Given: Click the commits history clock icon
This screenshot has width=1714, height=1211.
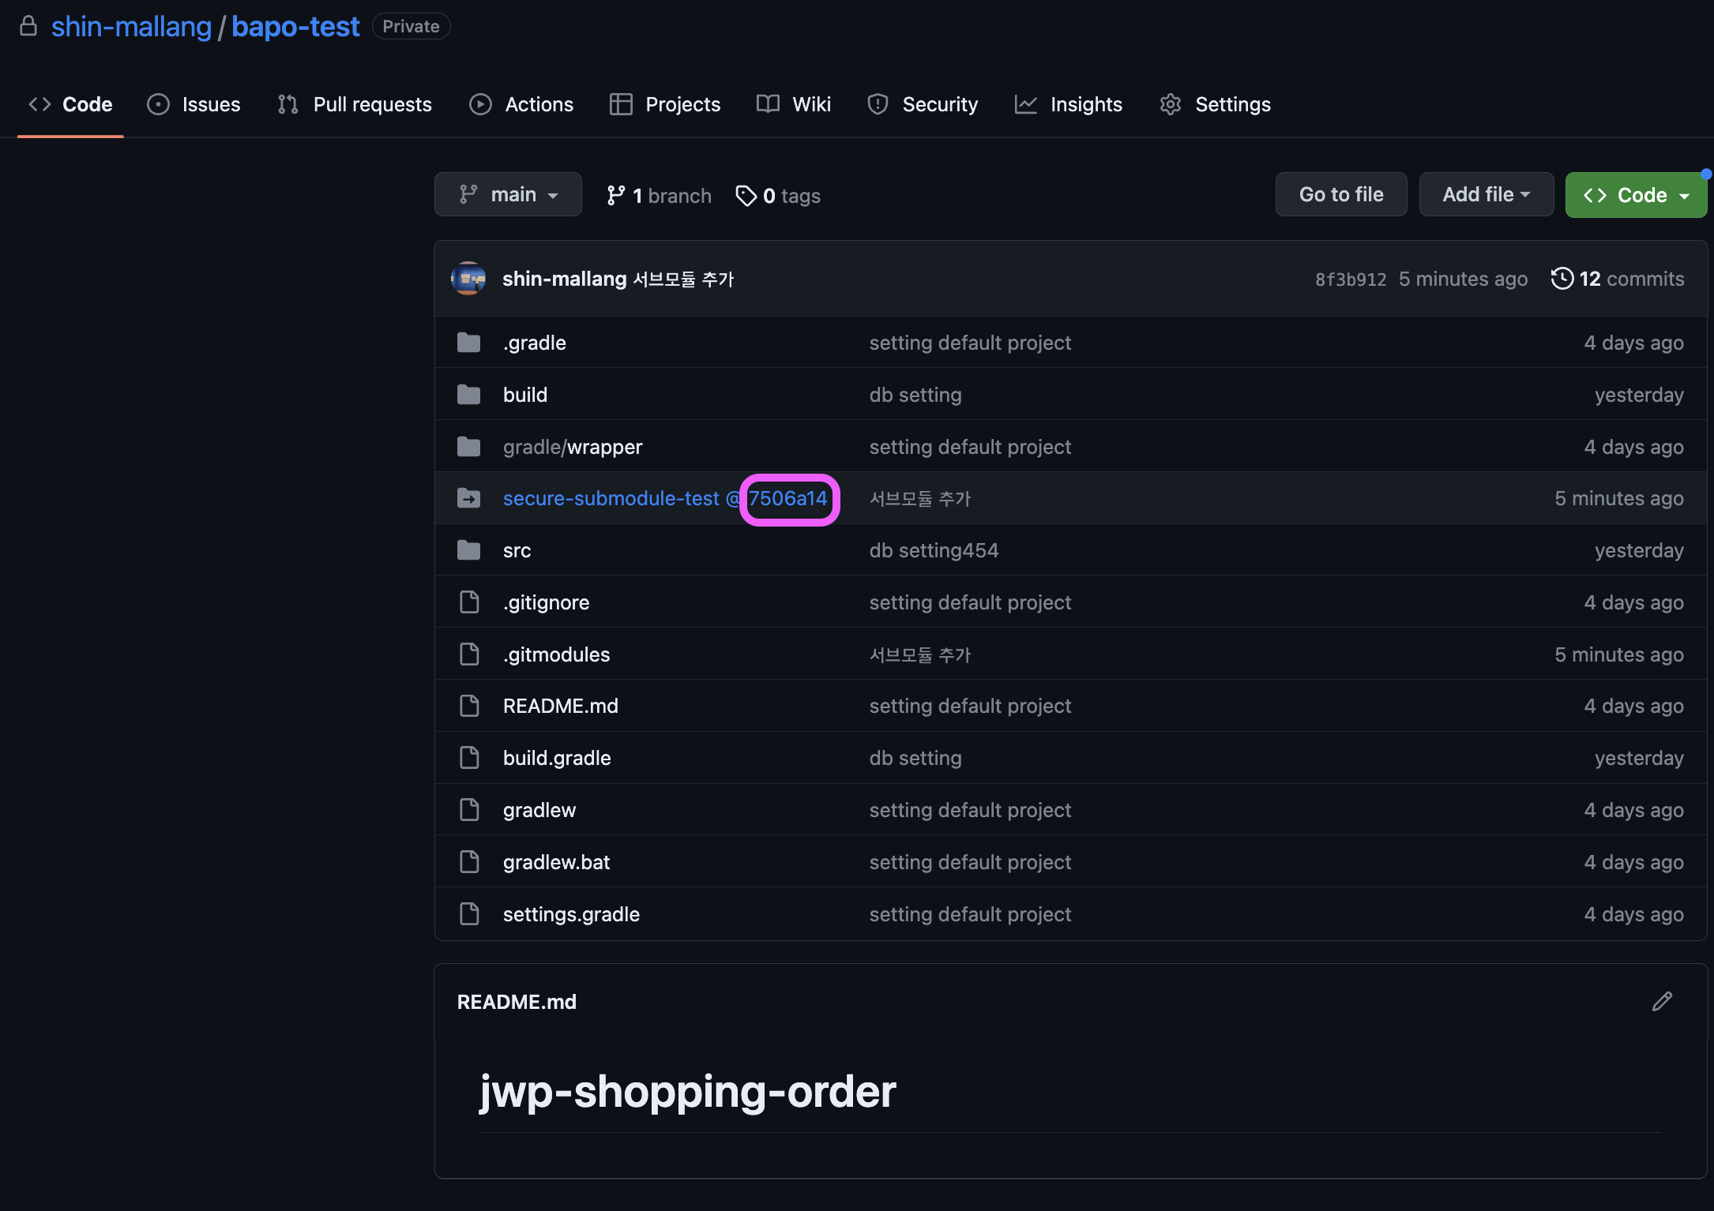Looking at the screenshot, I should (1562, 279).
